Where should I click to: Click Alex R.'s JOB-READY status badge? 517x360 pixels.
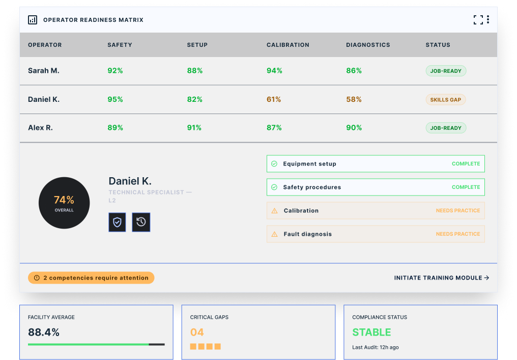(446, 128)
